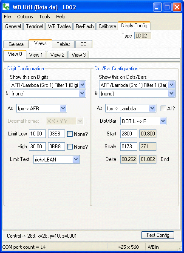This screenshot has height=253, width=184.
Task: Switch to the Calibrate tab
Action: [108, 26]
